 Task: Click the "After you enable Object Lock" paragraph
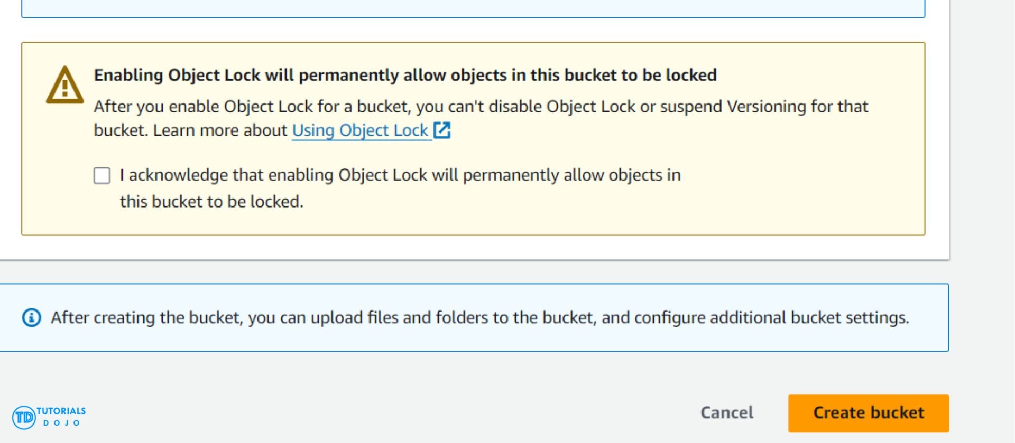click(481, 107)
